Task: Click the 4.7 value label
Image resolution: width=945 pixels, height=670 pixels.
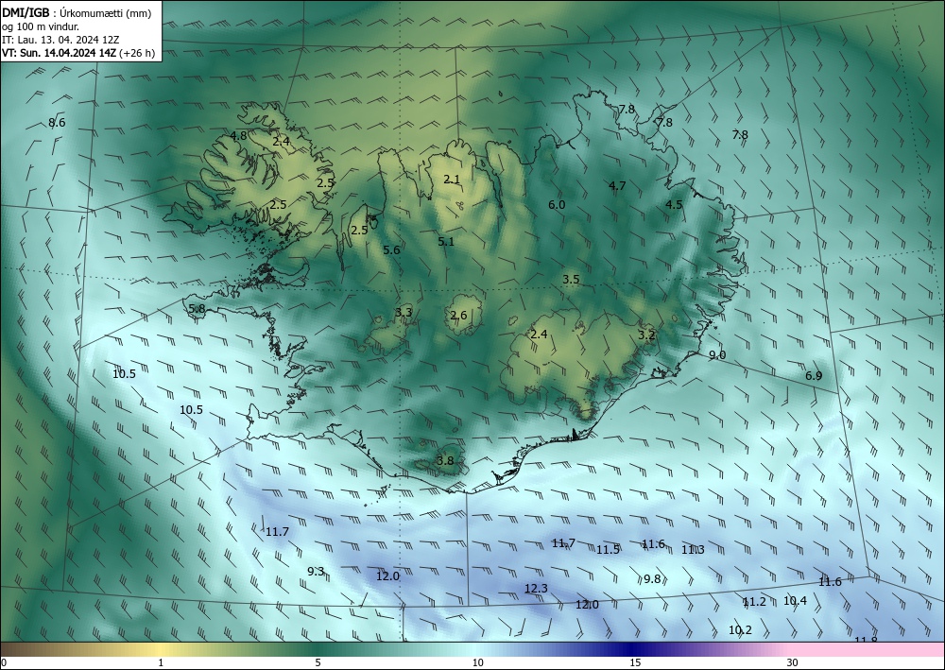Action: tap(617, 185)
